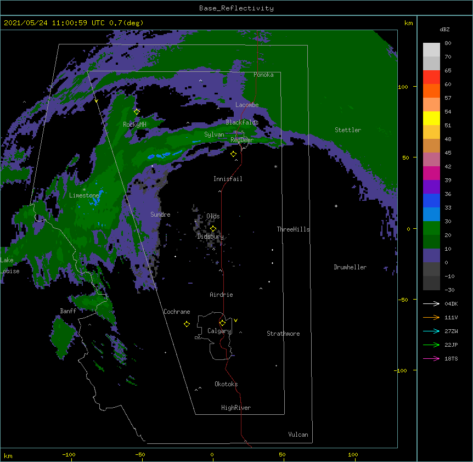Viewport: 473px width, 462px height.
Task: Click the 45 value on dBZ legend
Action: [448, 153]
